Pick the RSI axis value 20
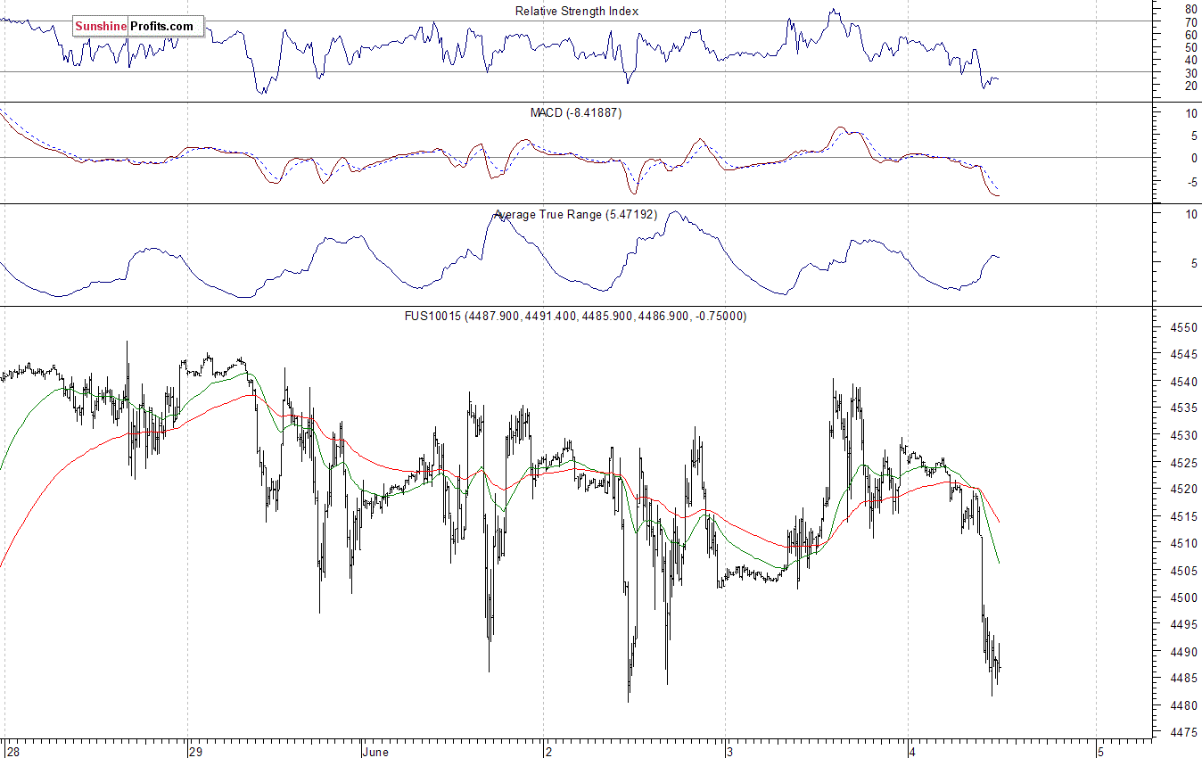The width and height of the screenshot is (1202, 758). tap(1190, 86)
